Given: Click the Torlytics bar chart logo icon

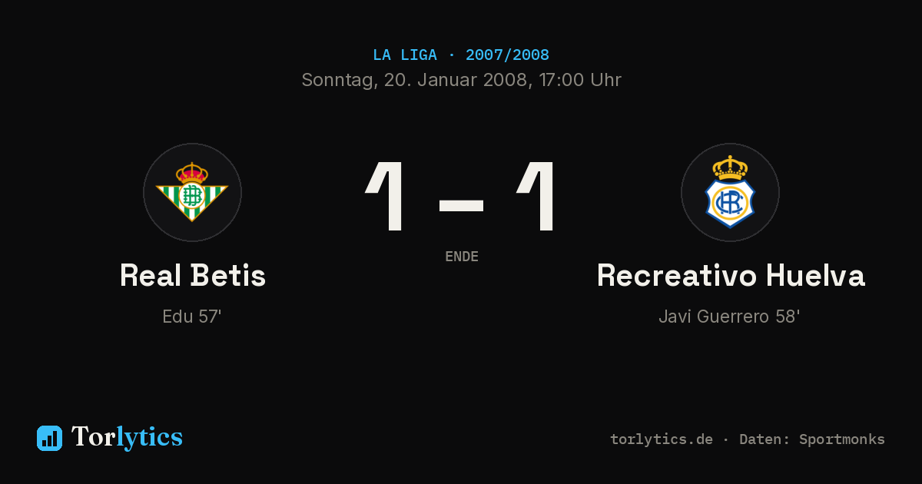Looking at the screenshot, I should click(49, 438).
